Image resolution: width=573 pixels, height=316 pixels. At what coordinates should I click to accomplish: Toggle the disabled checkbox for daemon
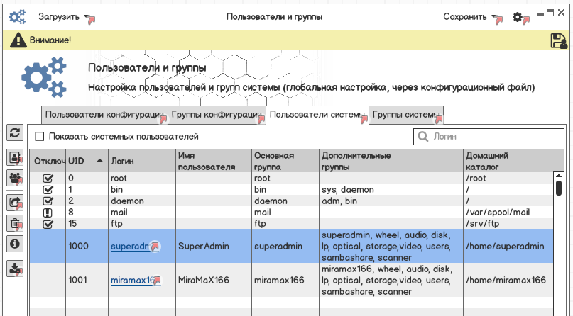pyautogui.click(x=48, y=201)
